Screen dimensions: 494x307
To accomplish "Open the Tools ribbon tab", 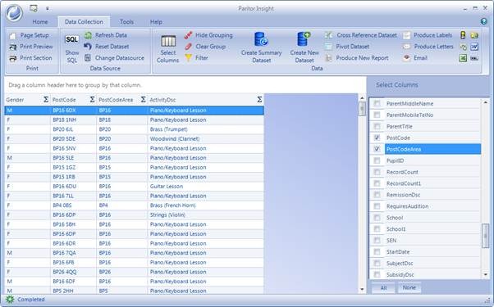I will tap(126, 21).
